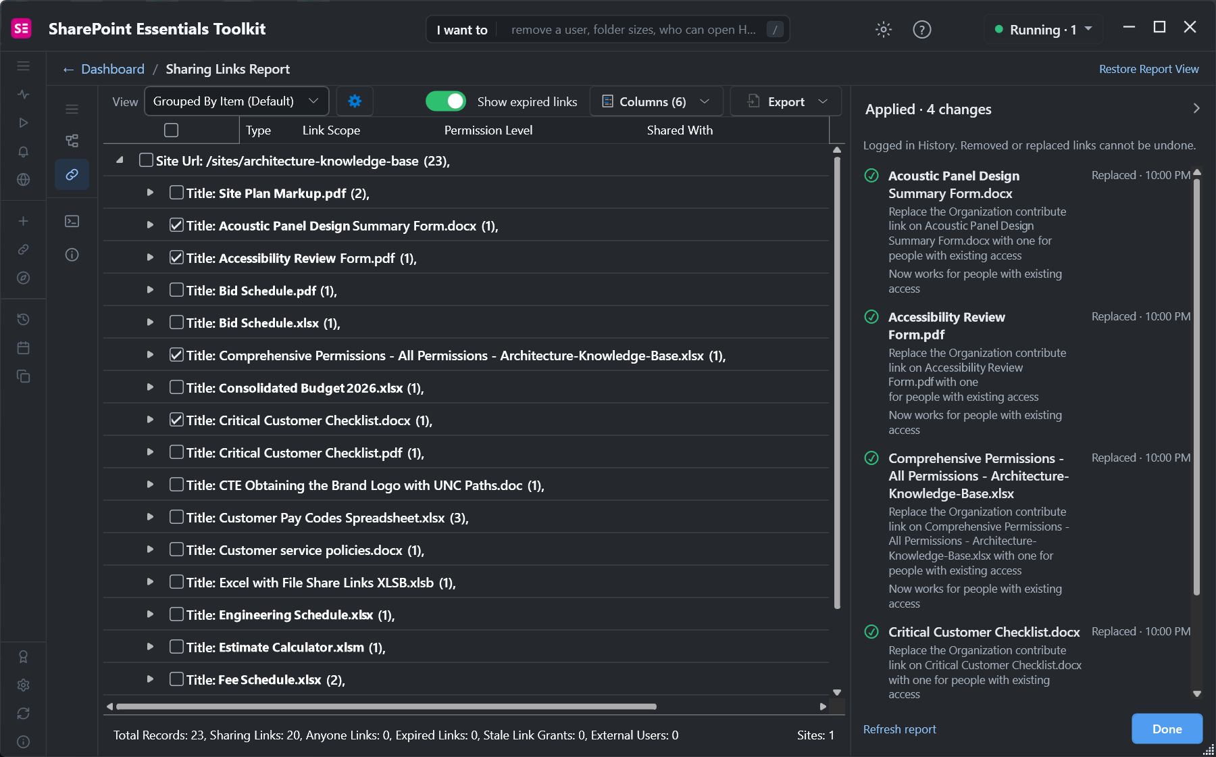Go back to the Dashboard breadcrumb
The width and height of the screenshot is (1216, 757).
pyautogui.click(x=113, y=69)
